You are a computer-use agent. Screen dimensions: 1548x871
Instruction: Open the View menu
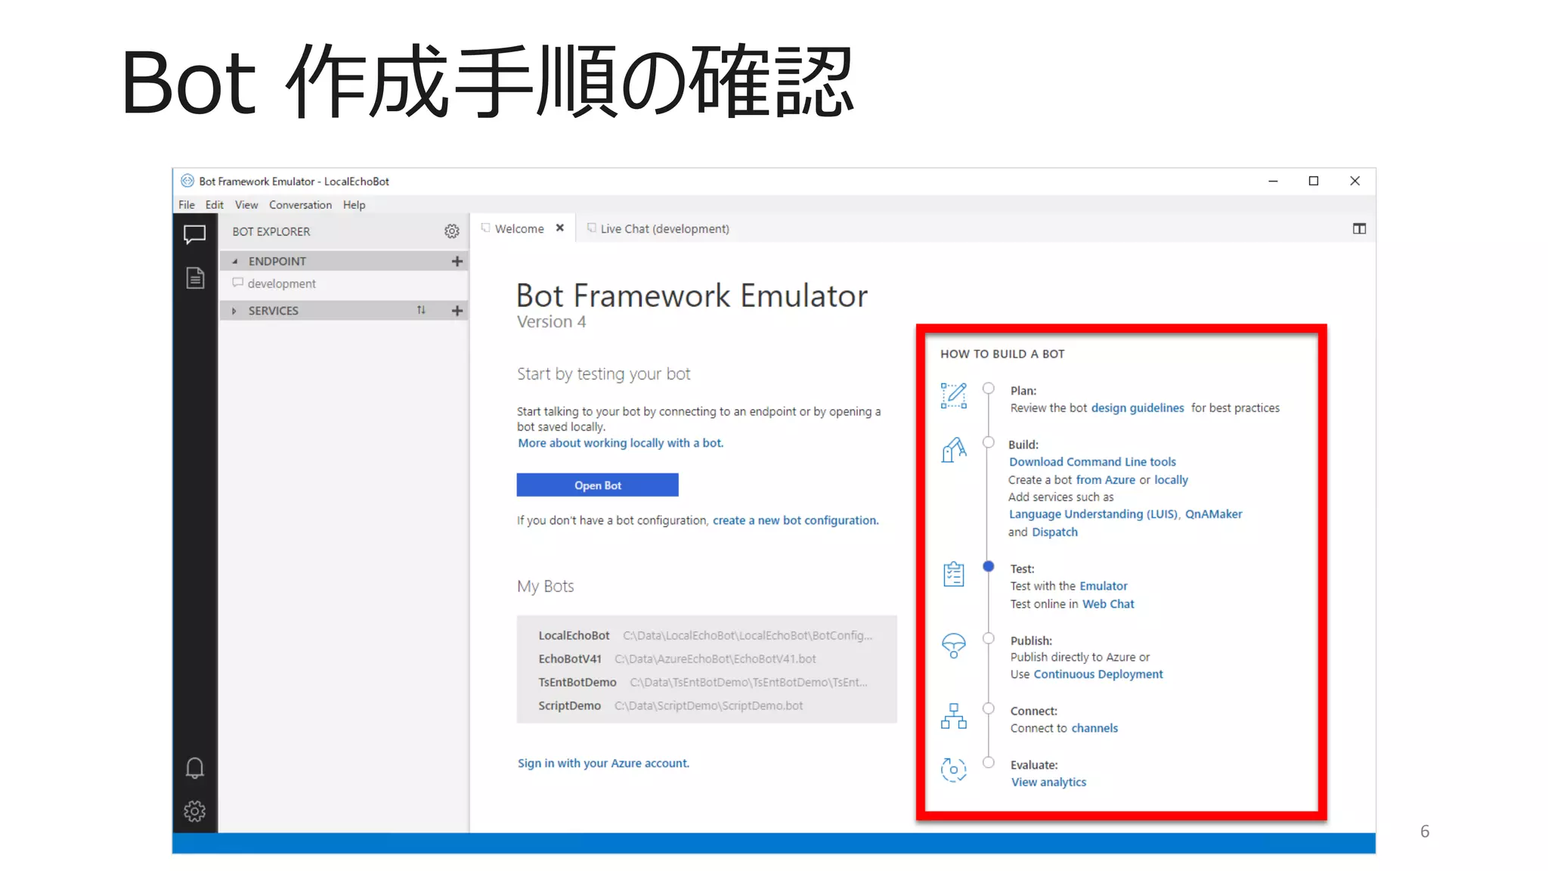pyautogui.click(x=246, y=205)
